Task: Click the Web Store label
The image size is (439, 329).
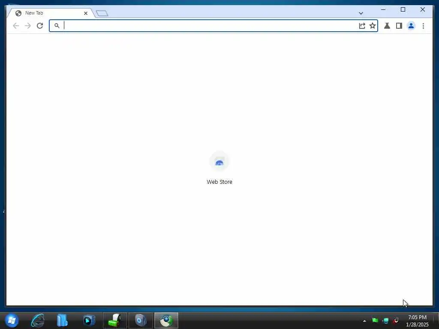Action: coord(219,182)
